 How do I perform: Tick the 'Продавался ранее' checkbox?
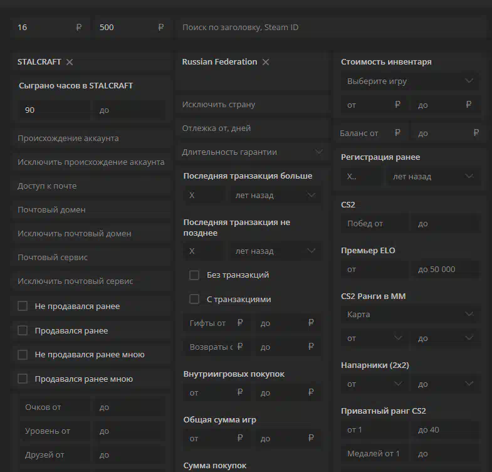coord(23,330)
